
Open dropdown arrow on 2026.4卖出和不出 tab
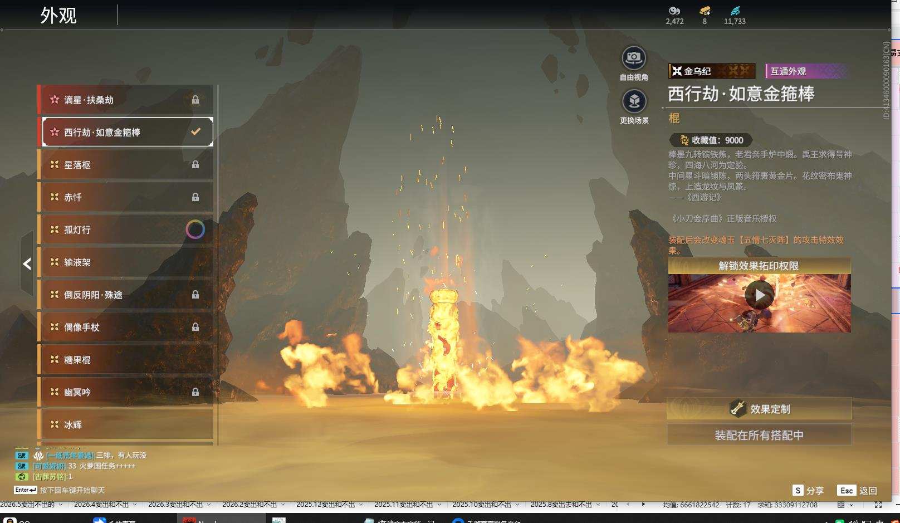pos(135,505)
